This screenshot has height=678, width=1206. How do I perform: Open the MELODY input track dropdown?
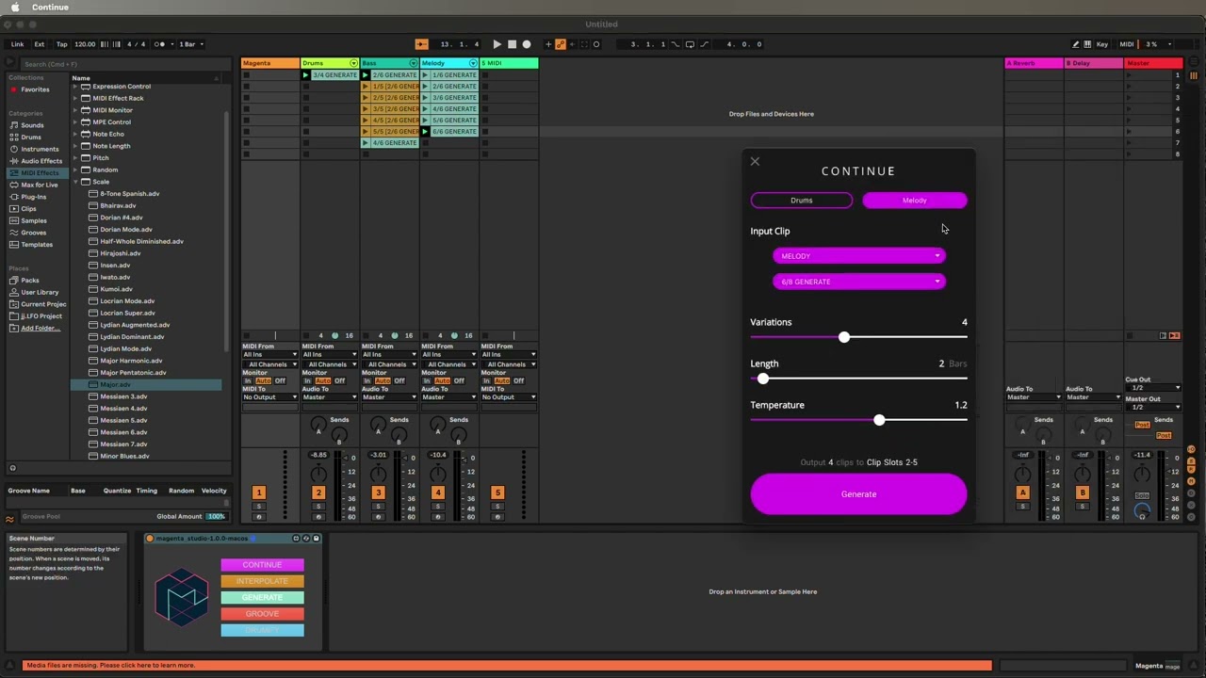pyautogui.click(x=858, y=256)
